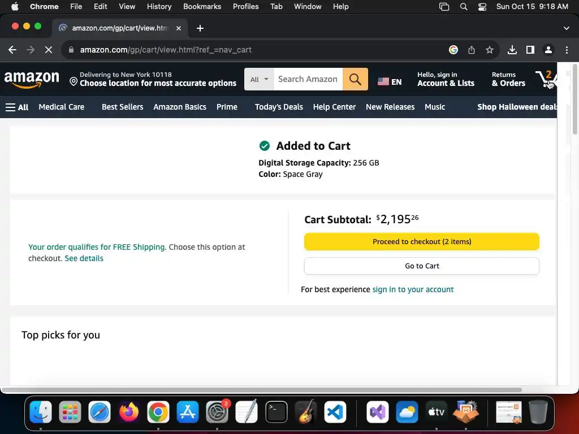The image size is (579, 434).
Task: Stop loading the page
Action: [49, 50]
